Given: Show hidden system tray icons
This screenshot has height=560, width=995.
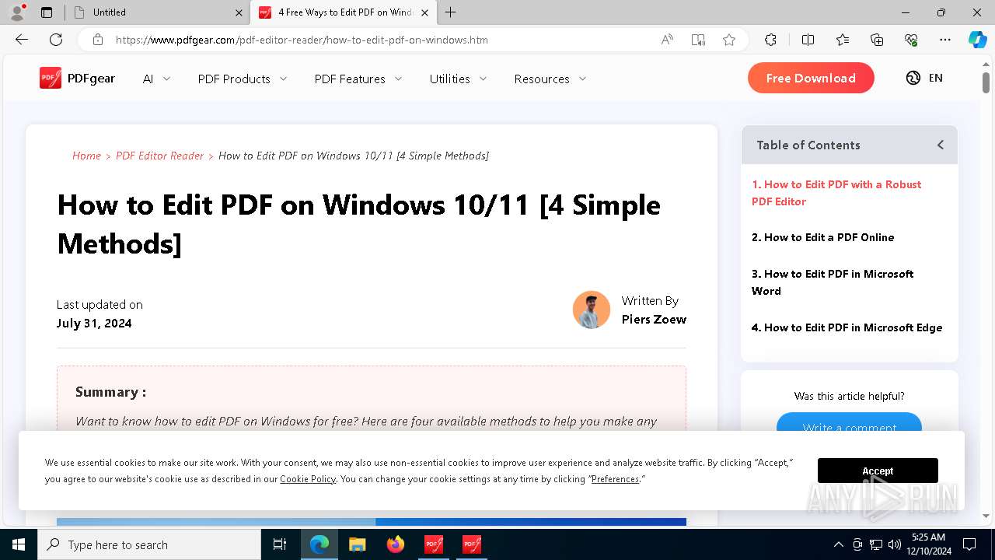Looking at the screenshot, I should click(838, 544).
